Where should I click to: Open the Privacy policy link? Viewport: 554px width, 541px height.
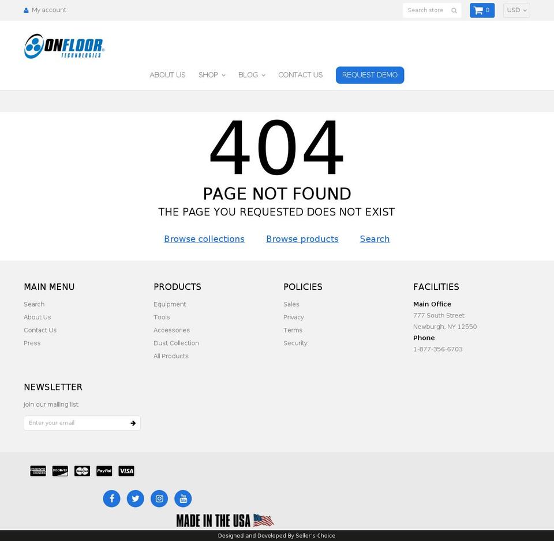click(x=293, y=317)
